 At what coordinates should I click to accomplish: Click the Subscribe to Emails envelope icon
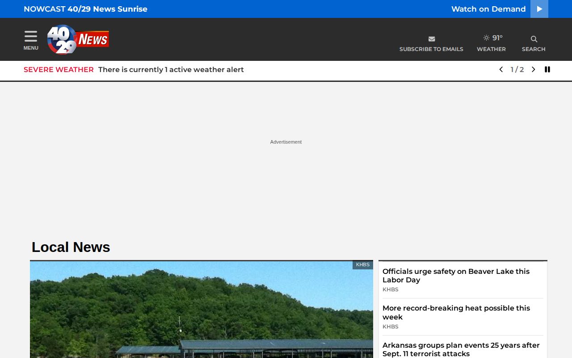(431, 39)
